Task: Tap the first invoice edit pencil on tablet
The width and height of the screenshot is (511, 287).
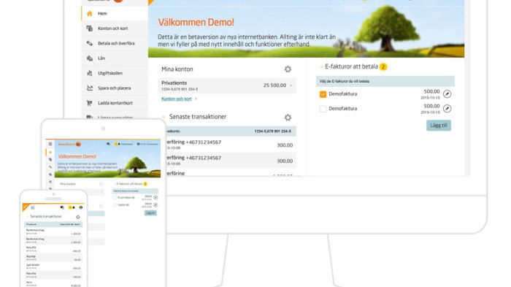Action: (155, 197)
